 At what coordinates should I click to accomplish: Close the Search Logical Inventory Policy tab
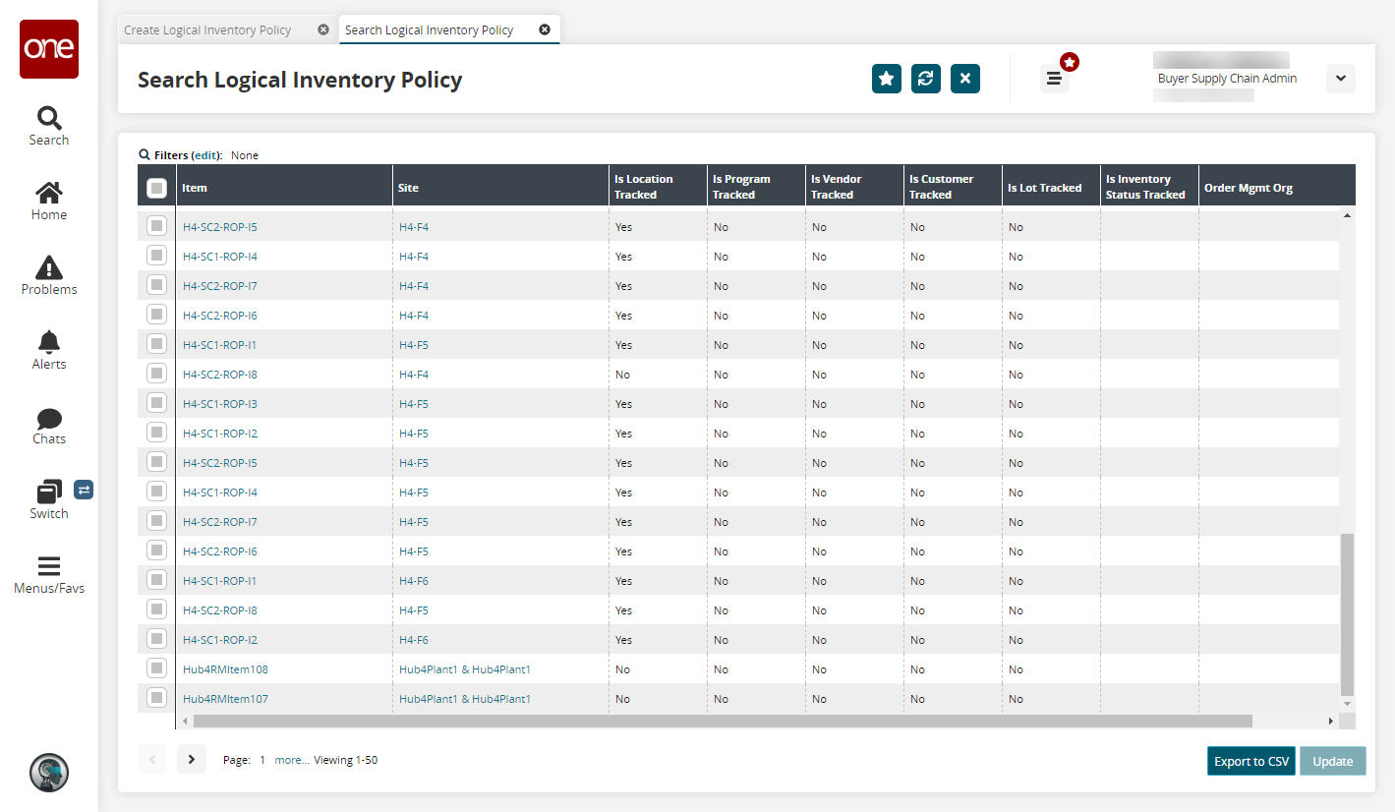pos(545,29)
